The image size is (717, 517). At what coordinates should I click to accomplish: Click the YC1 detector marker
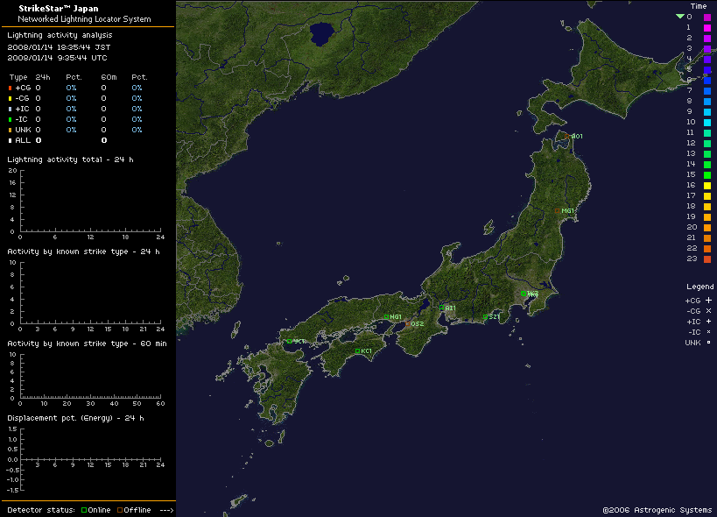click(289, 341)
